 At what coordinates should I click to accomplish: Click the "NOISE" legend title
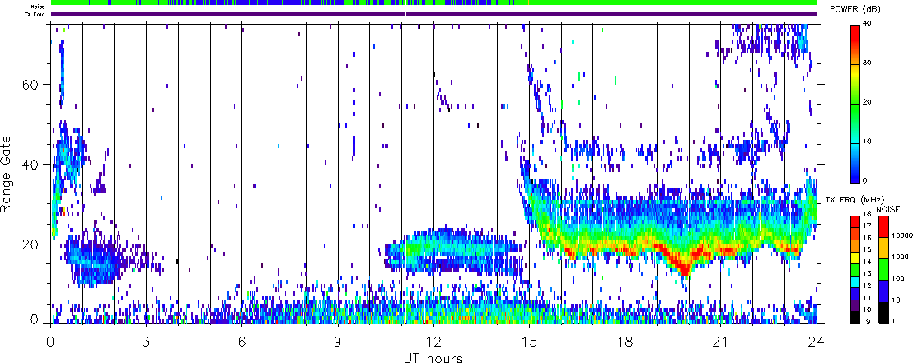point(890,207)
